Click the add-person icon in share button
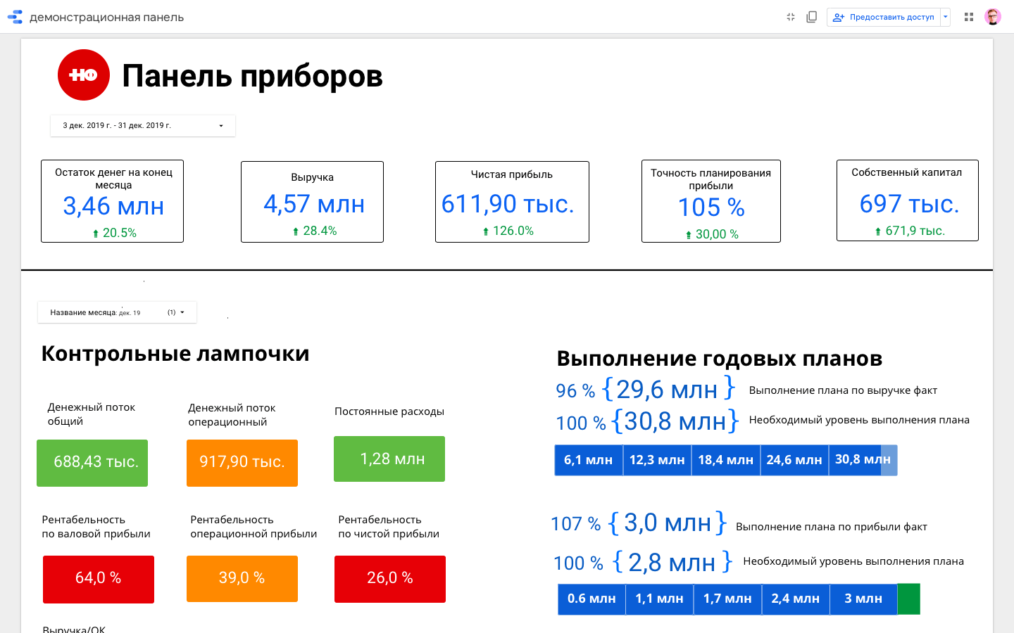 [x=838, y=17]
